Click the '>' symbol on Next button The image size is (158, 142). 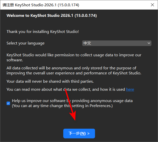[x=88, y=133]
